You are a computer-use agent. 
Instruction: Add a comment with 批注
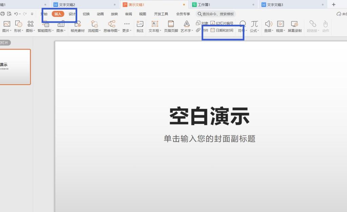click(x=140, y=26)
